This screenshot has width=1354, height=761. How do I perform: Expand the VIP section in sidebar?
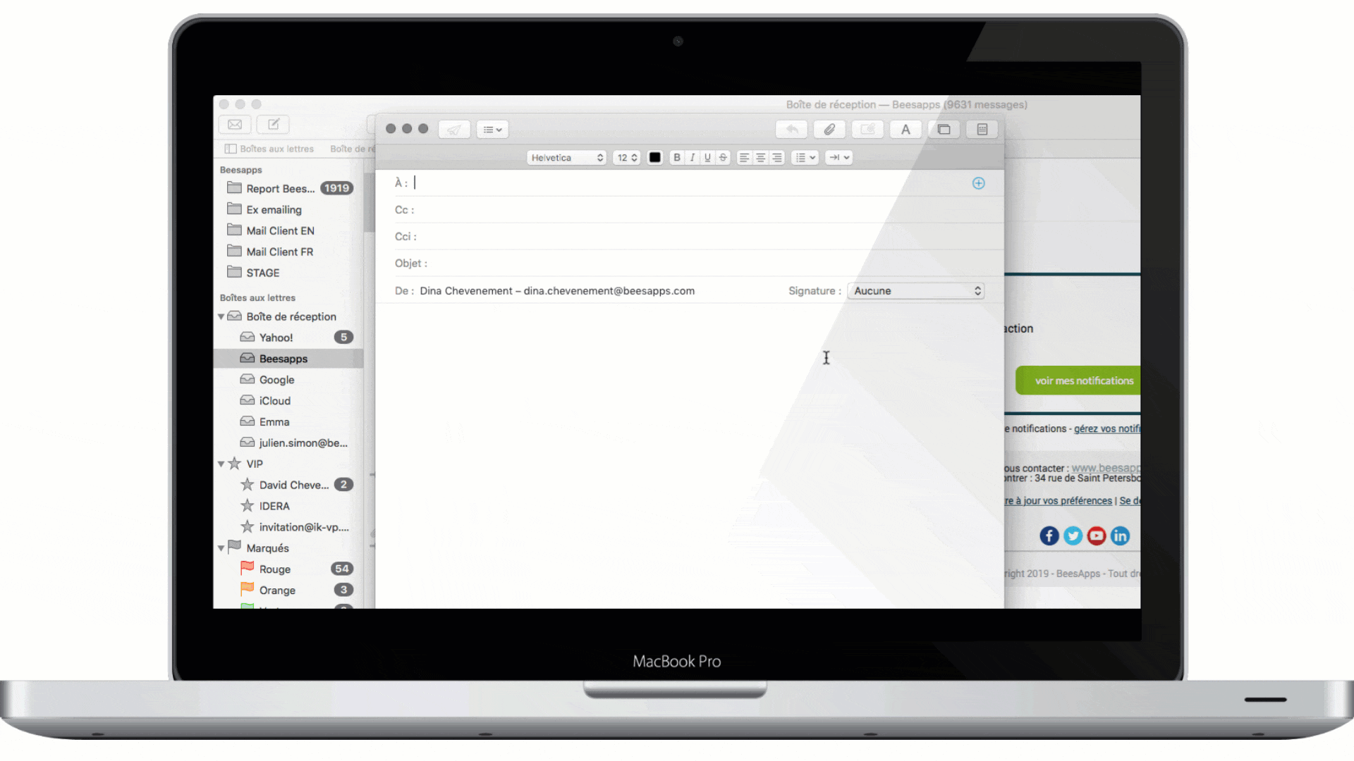point(221,463)
